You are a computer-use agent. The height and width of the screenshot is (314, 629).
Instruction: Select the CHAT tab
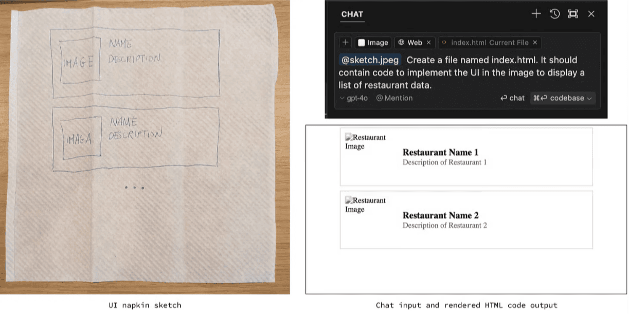[x=352, y=14]
